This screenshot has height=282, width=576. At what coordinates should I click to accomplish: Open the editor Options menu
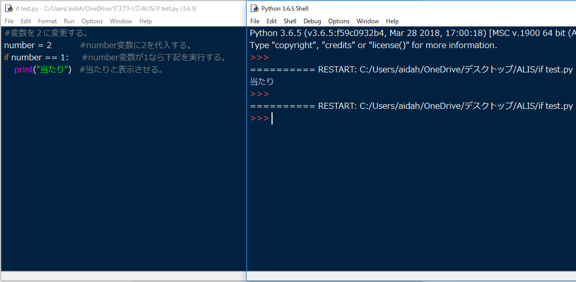(x=92, y=21)
